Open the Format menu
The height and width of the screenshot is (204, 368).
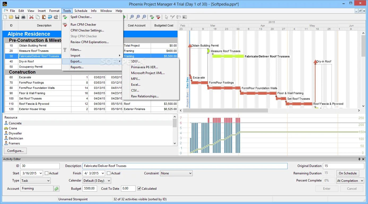[54, 11]
